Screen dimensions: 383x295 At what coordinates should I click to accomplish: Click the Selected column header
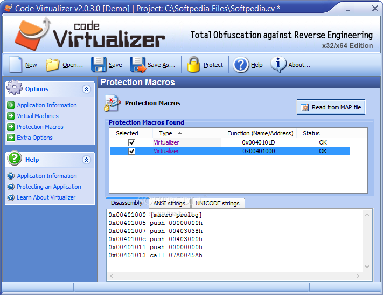(131, 133)
